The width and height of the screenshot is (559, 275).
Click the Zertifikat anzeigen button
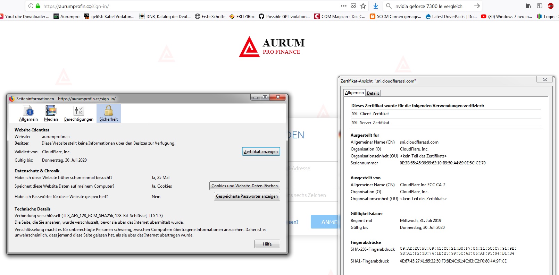[261, 152]
